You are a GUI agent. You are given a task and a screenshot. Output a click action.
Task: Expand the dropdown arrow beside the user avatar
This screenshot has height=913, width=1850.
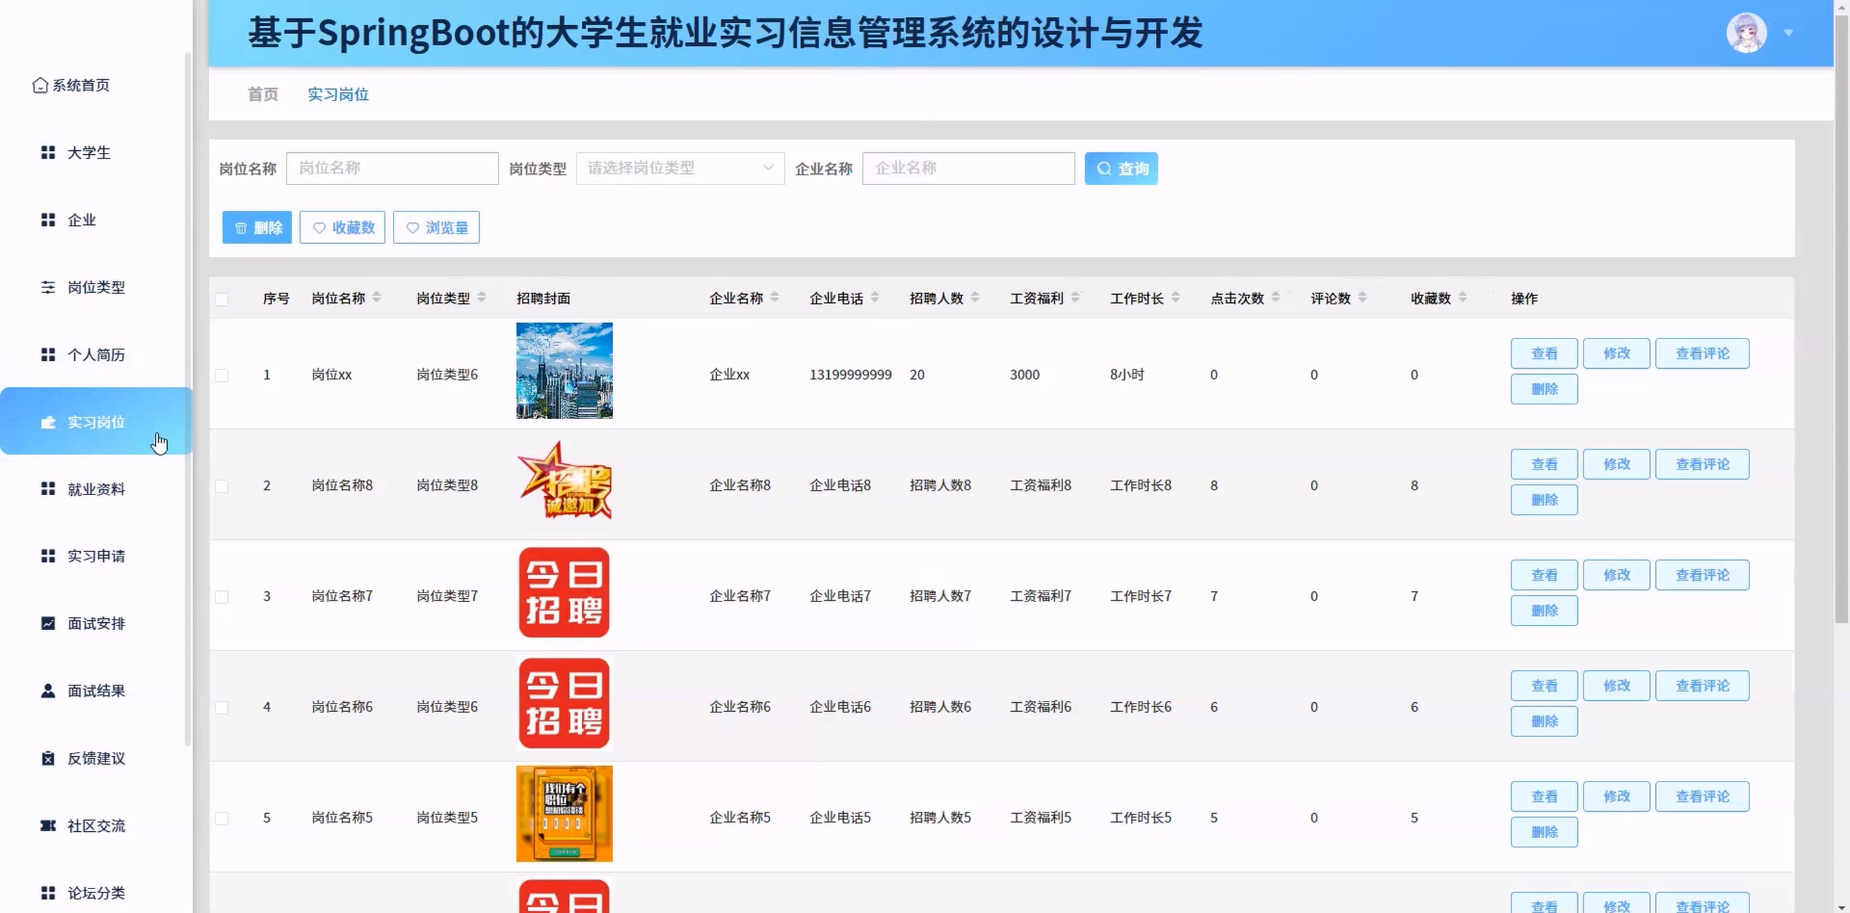(x=1788, y=33)
